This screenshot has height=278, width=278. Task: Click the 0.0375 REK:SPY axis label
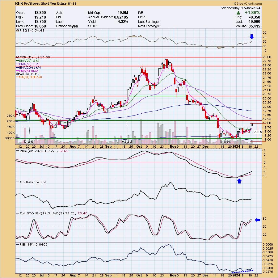(x=268, y=272)
